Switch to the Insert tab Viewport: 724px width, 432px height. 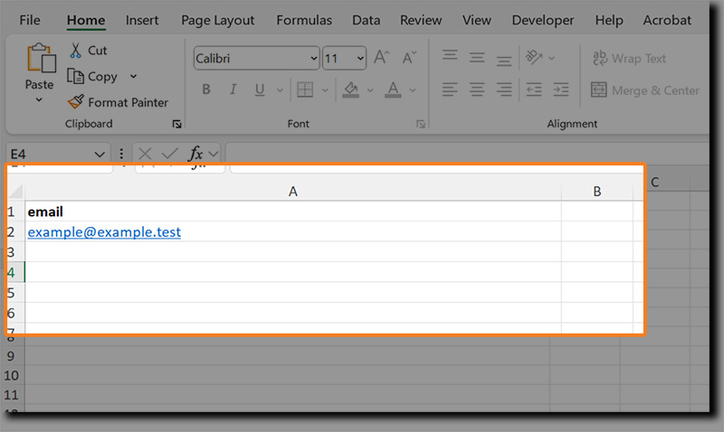(x=142, y=20)
